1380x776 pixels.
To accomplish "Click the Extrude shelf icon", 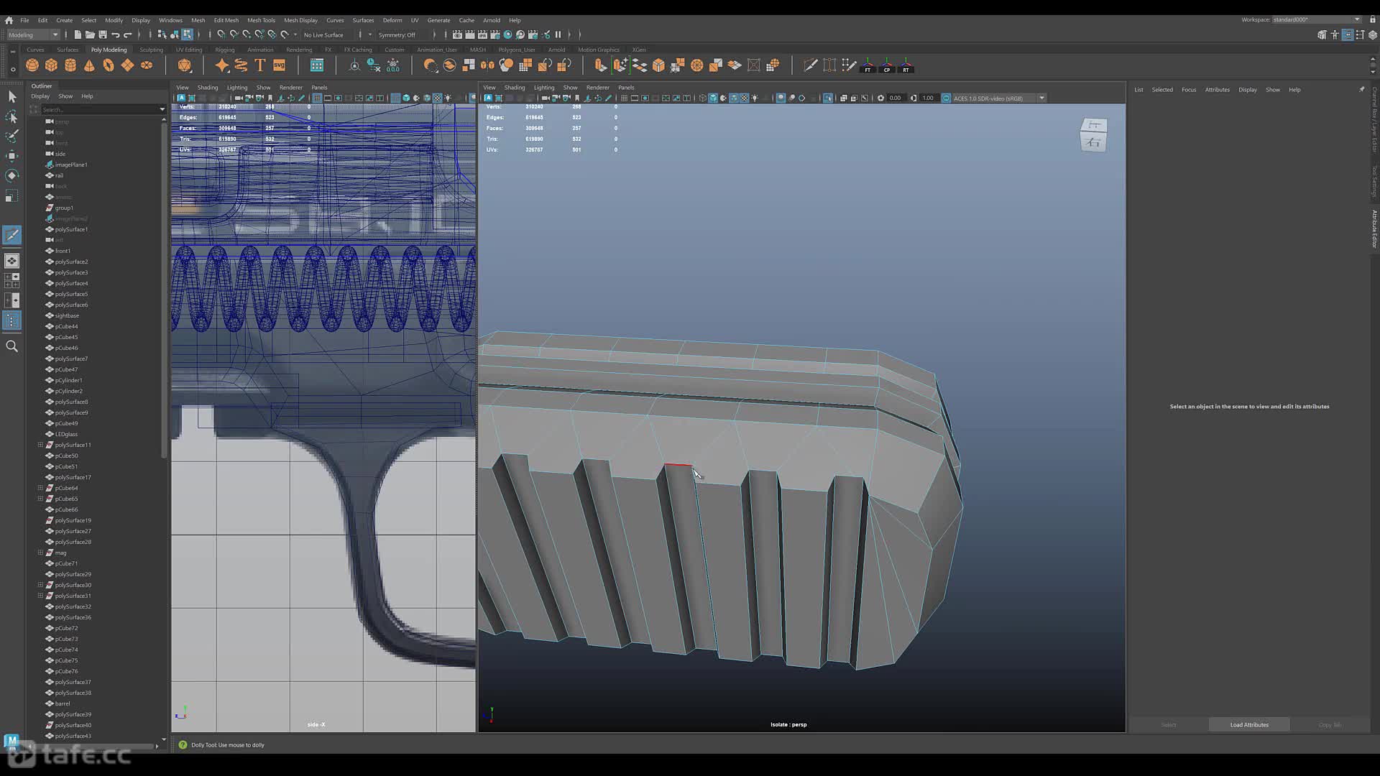I will tap(600, 65).
